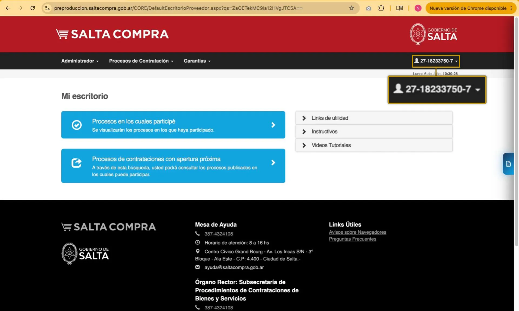The width and height of the screenshot is (519, 311).
Task: Open the user 27-18233750-7 account dropdown
Action: pos(436,61)
